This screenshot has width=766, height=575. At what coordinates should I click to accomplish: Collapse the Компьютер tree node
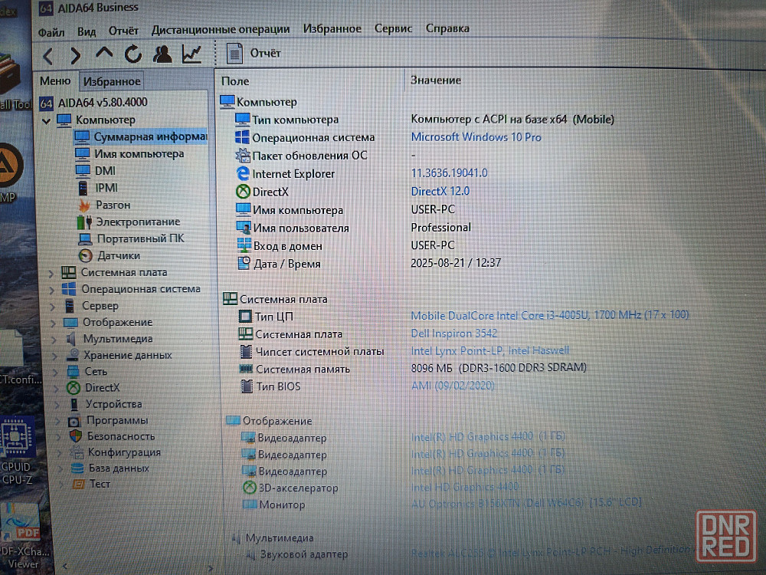coord(47,120)
